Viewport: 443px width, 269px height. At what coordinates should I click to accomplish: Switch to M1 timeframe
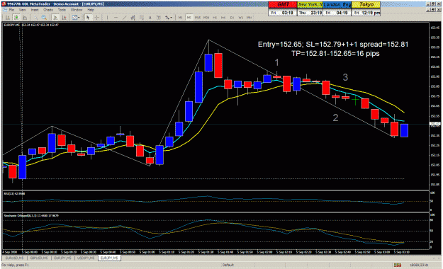point(180,18)
